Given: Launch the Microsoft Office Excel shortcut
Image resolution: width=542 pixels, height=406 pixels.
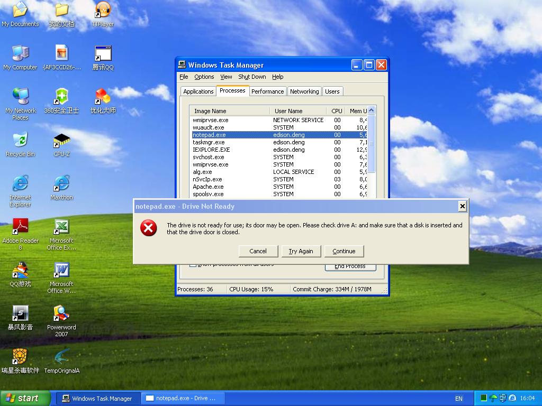Looking at the screenshot, I should point(61,234).
